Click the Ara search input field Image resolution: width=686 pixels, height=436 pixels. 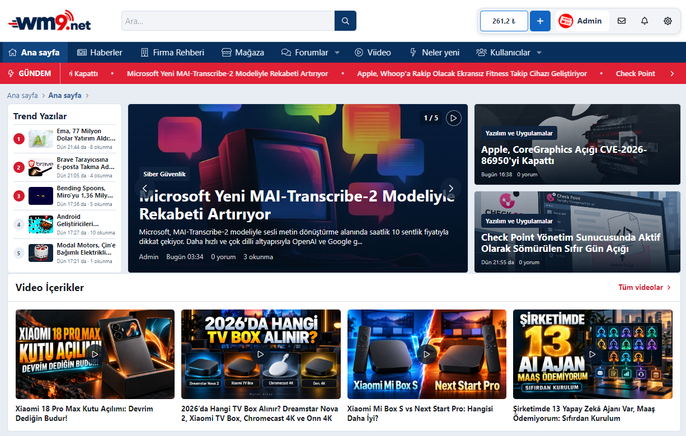pyautogui.click(x=228, y=21)
